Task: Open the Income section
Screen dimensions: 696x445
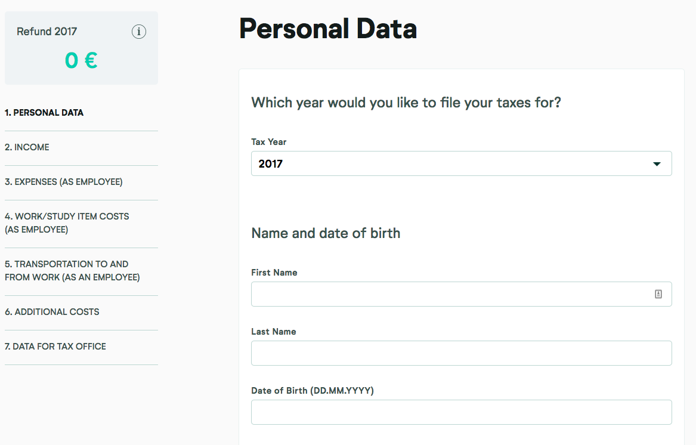Action: [x=27, y=147]
